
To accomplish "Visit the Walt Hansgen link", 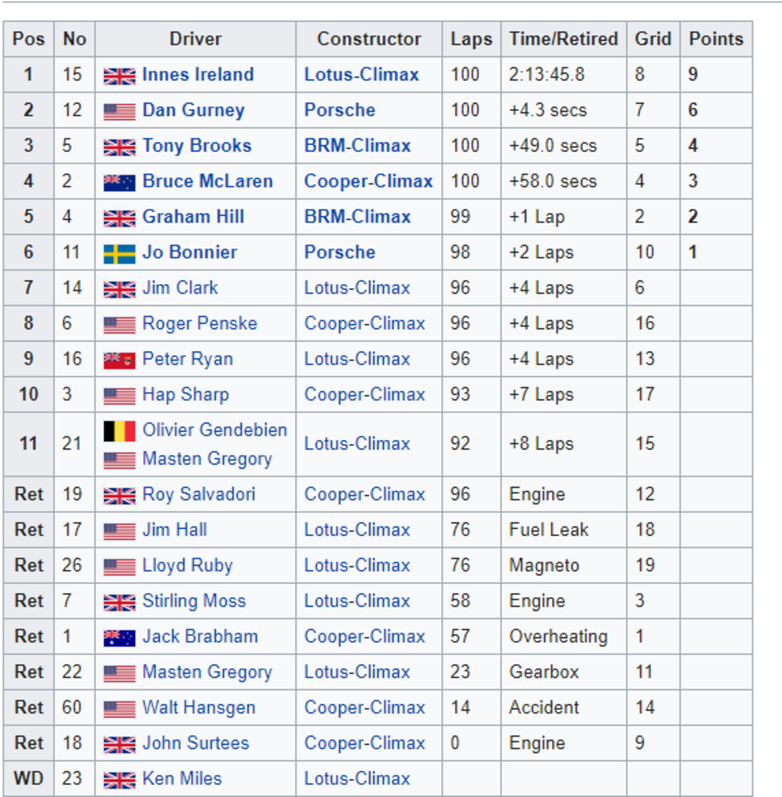I will [199, 707].
